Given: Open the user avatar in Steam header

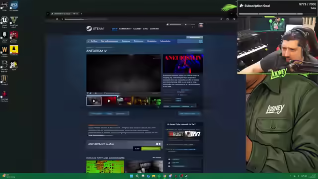Looking at the screenshot, I should tap(201, 25).
